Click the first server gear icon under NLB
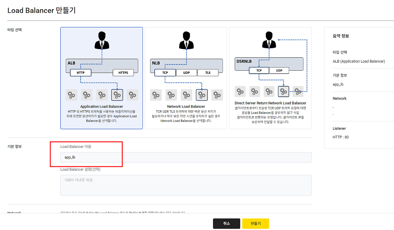This screenshot has height=230, width=394. [x=156, y=95]
